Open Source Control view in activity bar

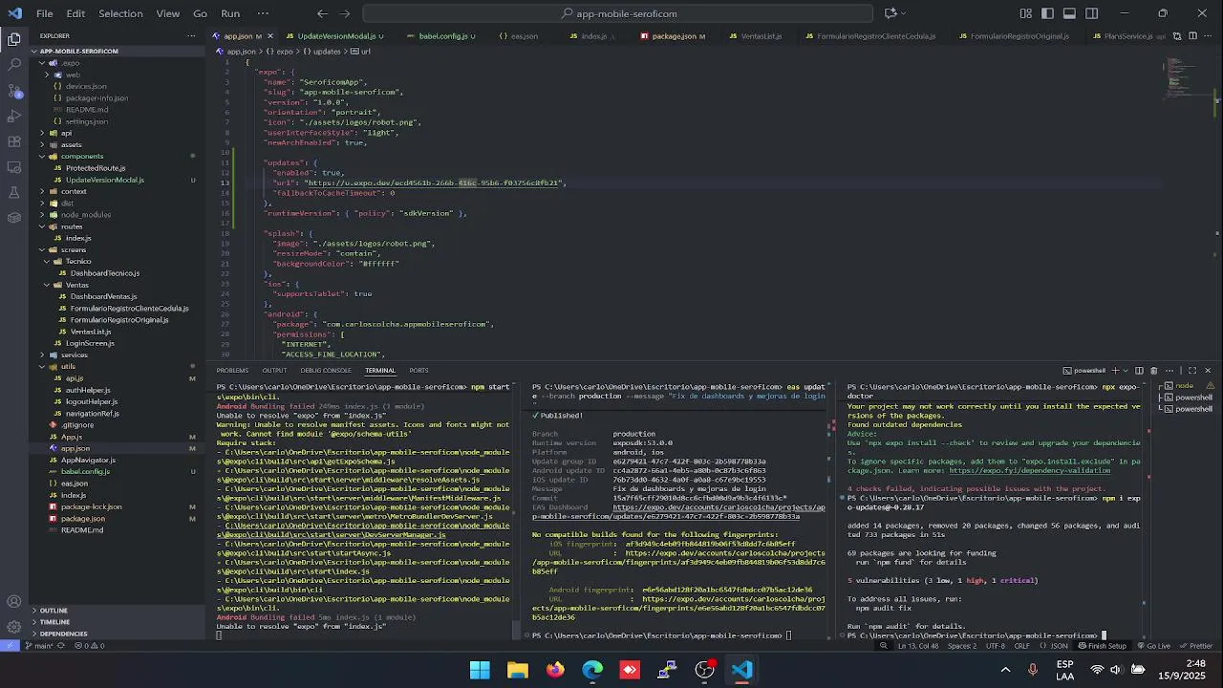click(14, 91)
